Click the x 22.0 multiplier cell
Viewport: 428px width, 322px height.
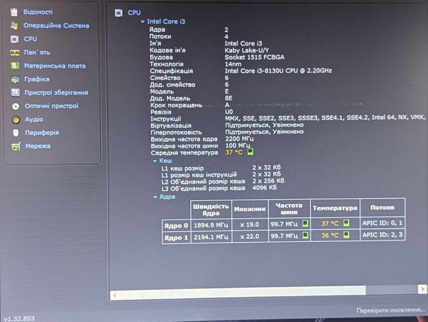pyautogui.click(x=250, y=236)
